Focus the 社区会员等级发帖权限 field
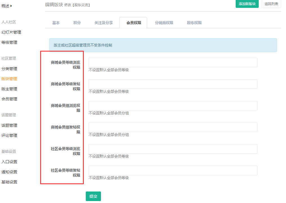 tap(173, 170)
